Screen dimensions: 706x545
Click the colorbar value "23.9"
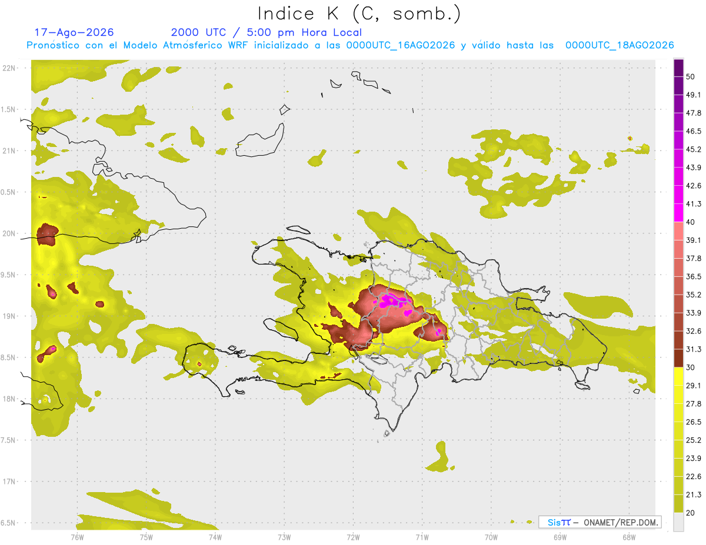[693, 459]
